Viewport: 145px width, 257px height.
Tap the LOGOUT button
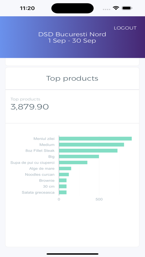[125, 28]
